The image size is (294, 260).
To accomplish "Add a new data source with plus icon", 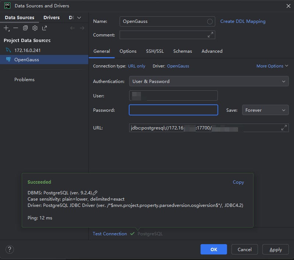I will 6,28.
